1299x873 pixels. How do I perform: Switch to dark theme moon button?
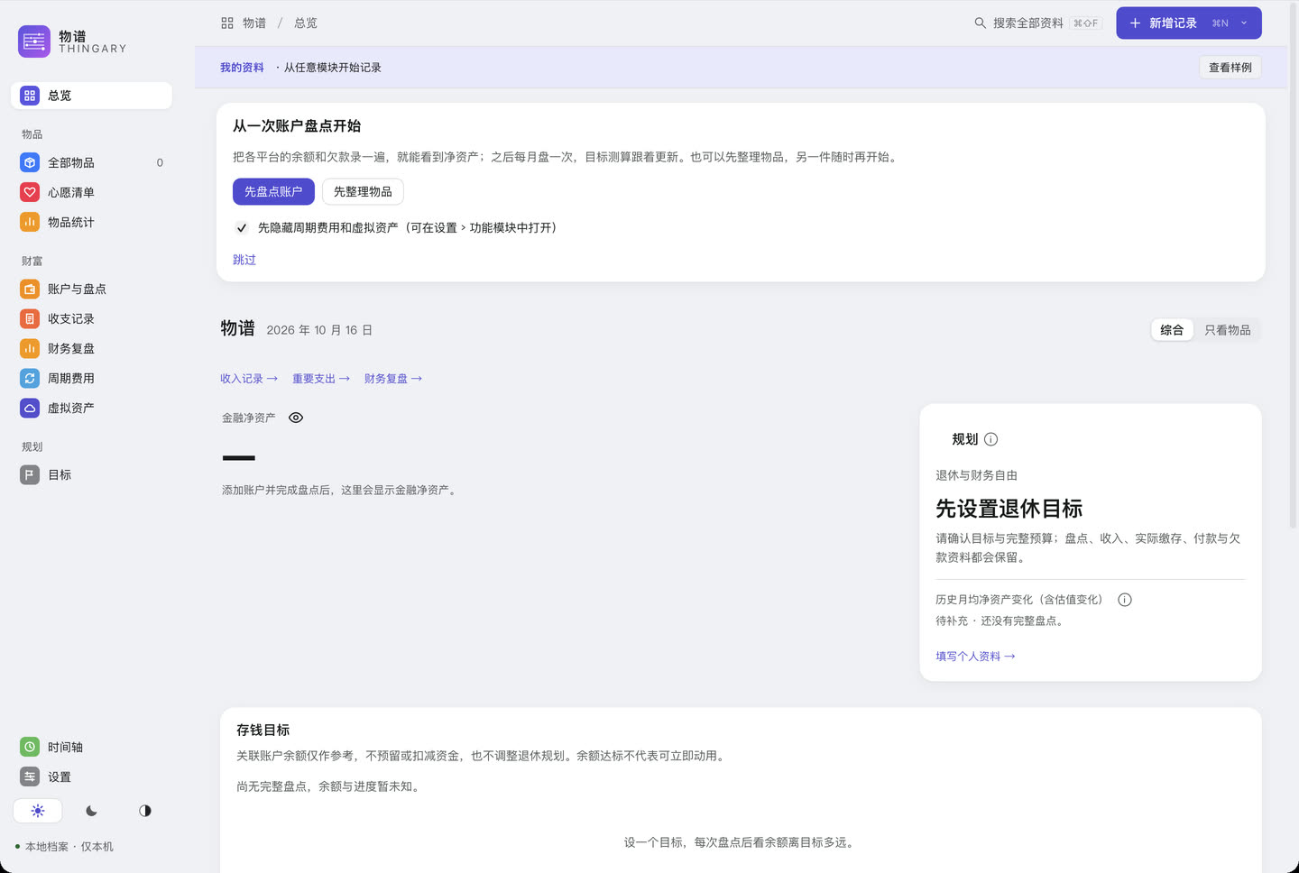point(91,811)
